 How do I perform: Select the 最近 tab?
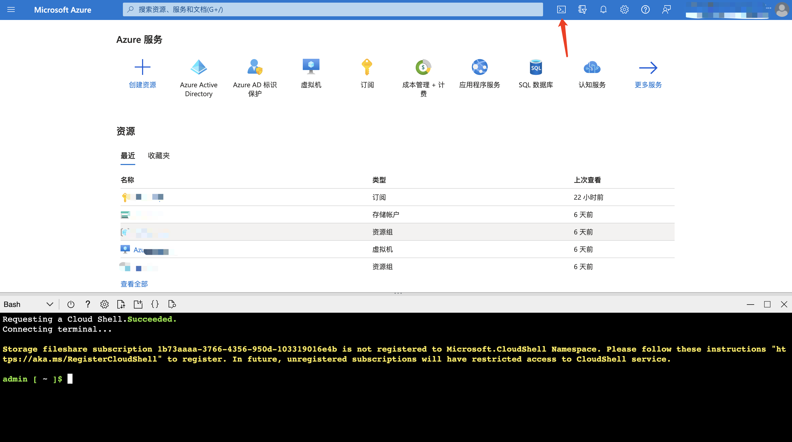(x=128, y=156)
